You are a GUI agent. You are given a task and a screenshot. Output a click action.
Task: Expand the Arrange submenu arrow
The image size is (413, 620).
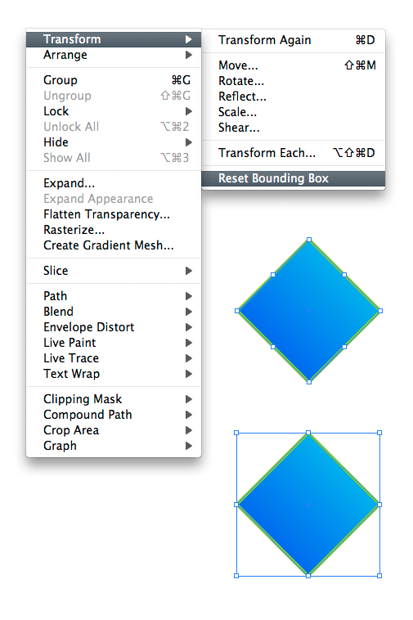189,55
